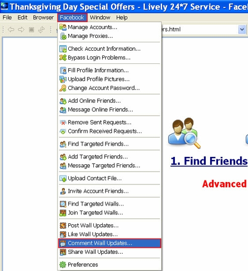
Task: Click the address bar URL field
Action: point(199,30)
